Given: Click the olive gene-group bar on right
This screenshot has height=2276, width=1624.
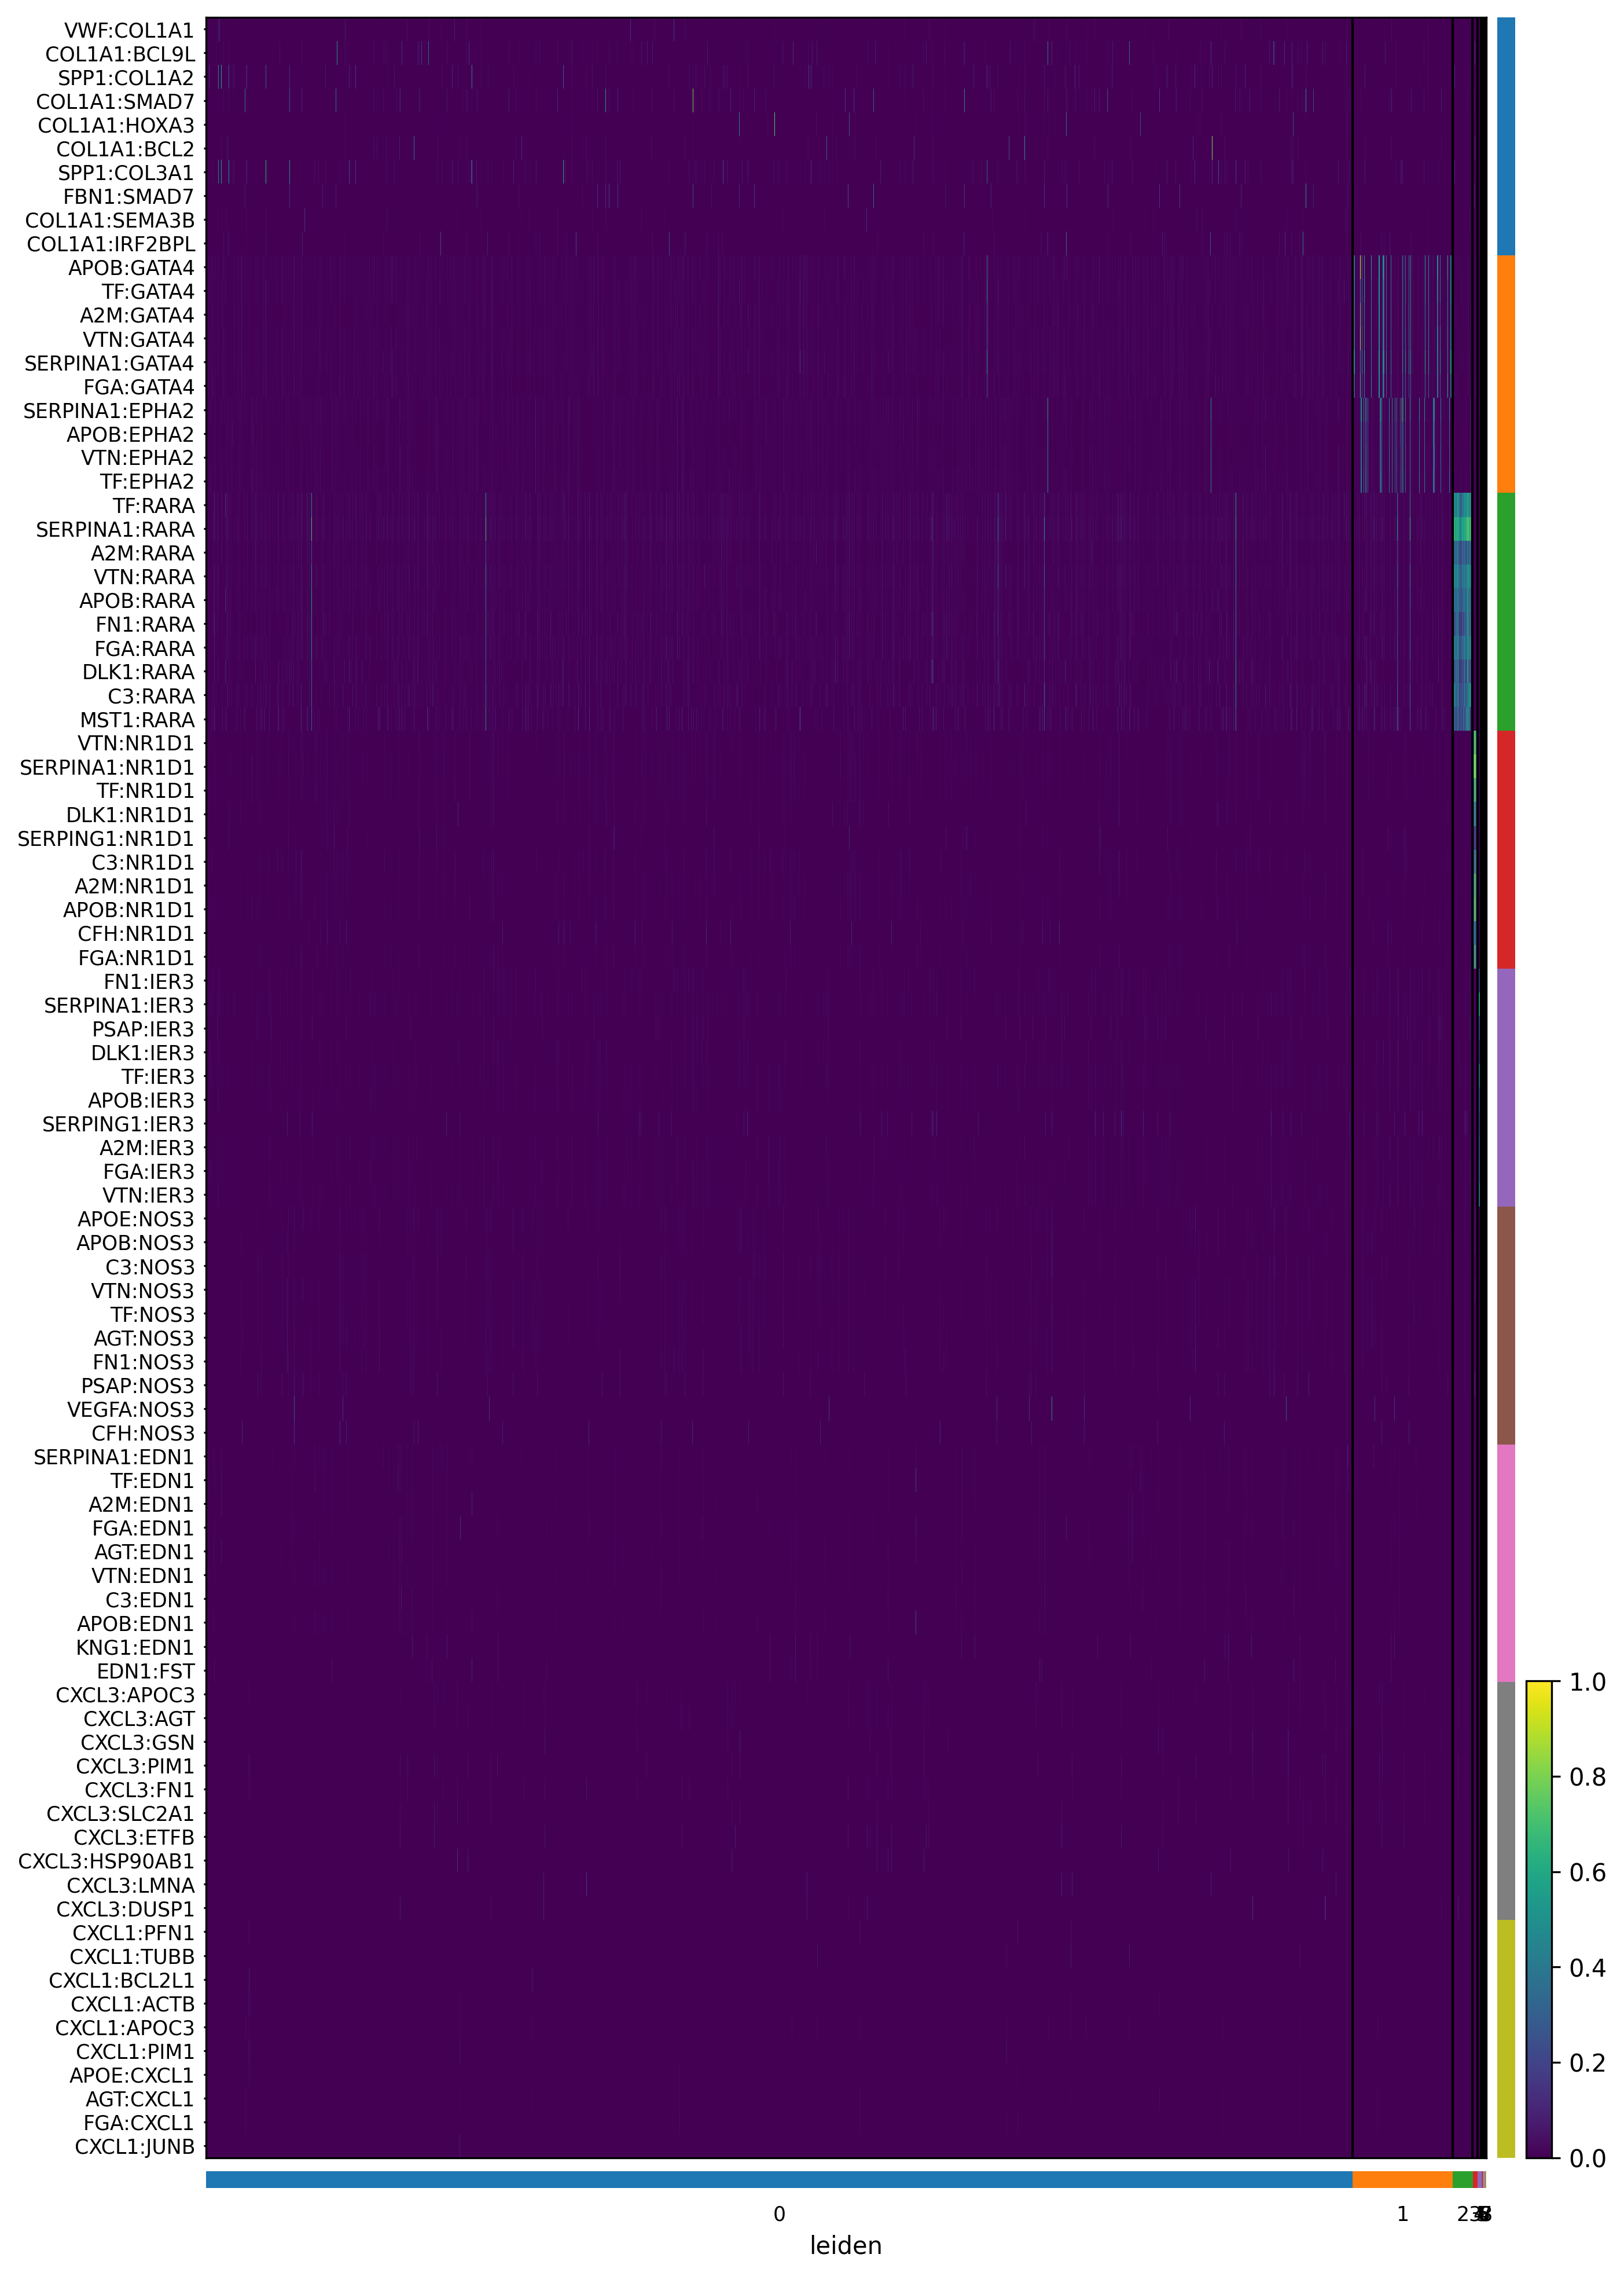Looking at the screenshot, I should pos(1506,2039).
